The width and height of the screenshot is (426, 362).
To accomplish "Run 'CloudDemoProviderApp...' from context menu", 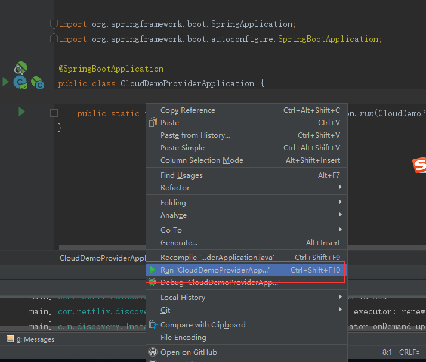I will [246, 270].
